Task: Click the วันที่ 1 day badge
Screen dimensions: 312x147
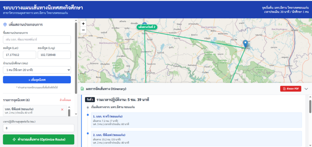Action: (90, 100)
